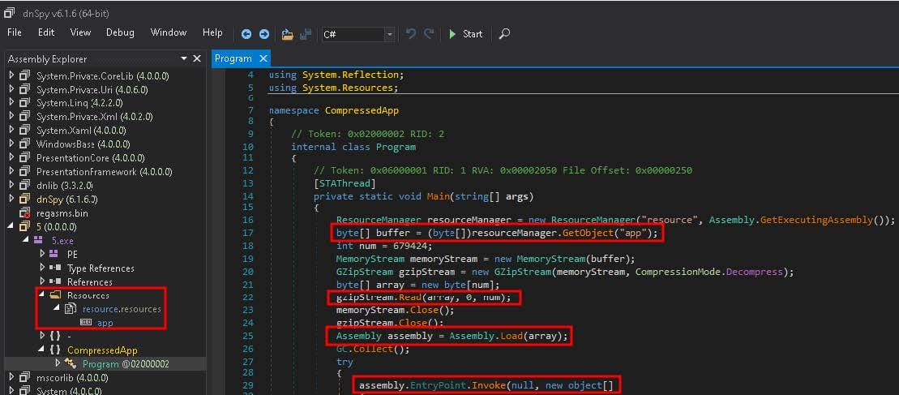This screenshot has height=395, width=899.
Task: Click the regasms.bin file icon
Action: [24, 213]
